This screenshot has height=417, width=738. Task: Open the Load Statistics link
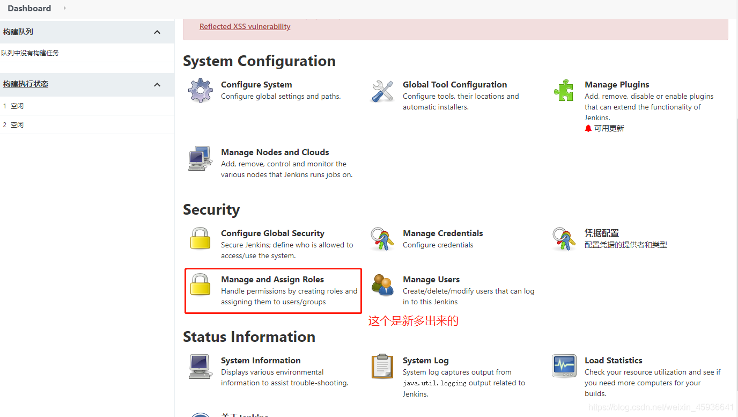pos(614,360)
